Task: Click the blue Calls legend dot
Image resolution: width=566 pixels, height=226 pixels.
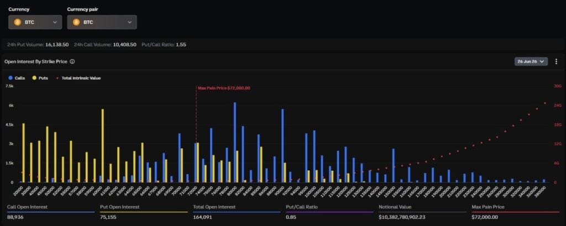Action: click(10, 78)
